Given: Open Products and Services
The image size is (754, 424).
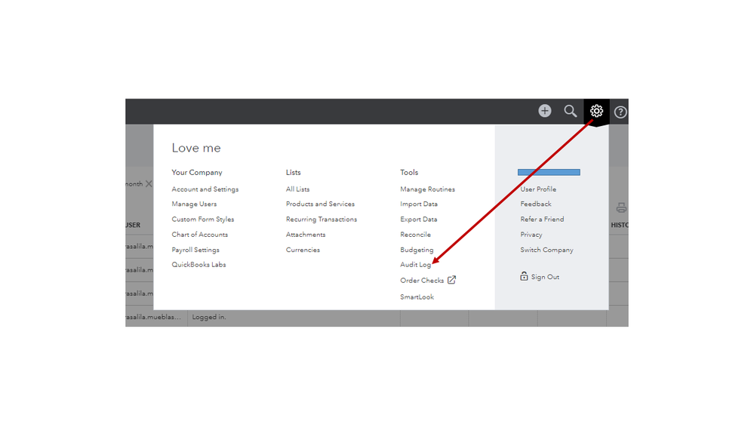Looking at the screenshot, I should coord(320,204).
